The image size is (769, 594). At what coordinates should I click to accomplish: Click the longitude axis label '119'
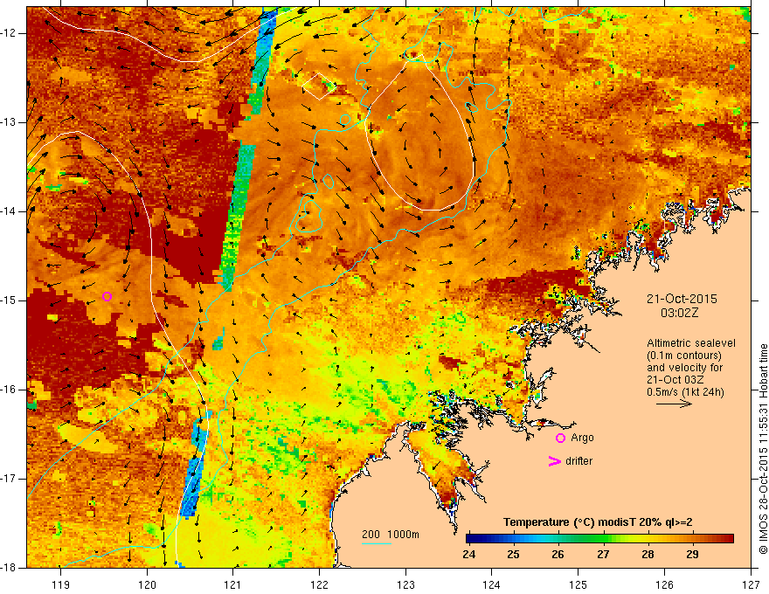[x=61, y=584]
